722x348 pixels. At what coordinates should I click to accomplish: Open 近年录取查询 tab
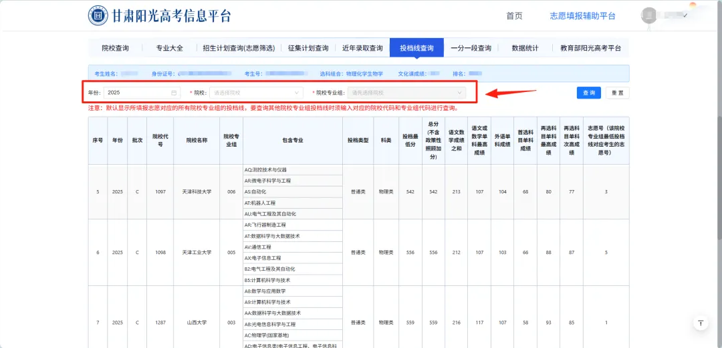(362, 48)
